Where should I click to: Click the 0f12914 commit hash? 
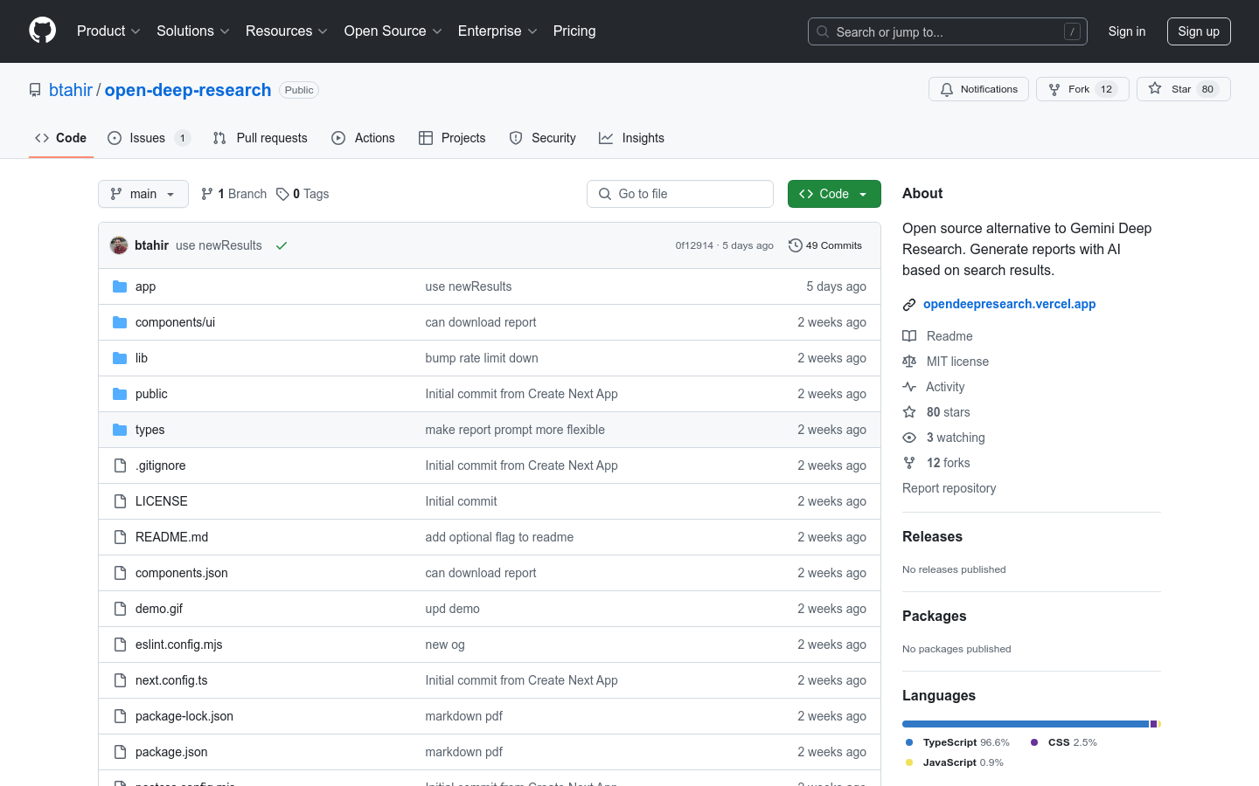coord(694,245)
